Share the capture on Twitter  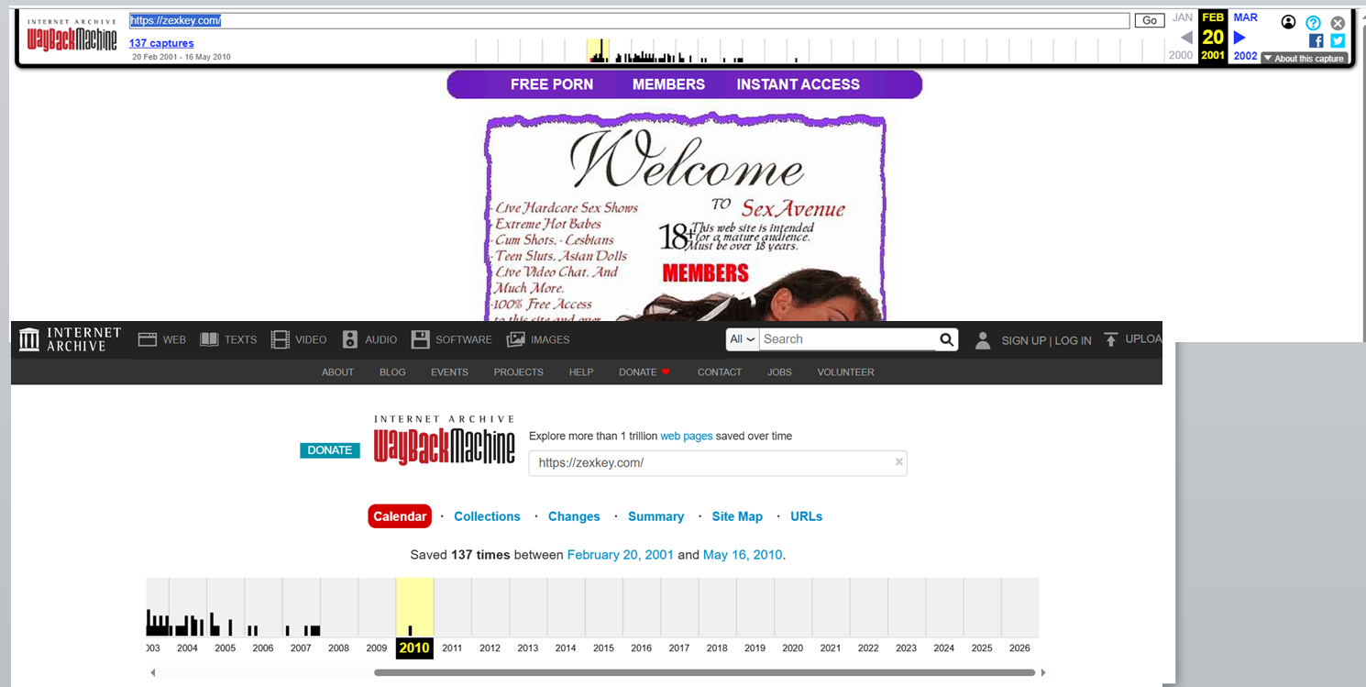point(1338,40)
